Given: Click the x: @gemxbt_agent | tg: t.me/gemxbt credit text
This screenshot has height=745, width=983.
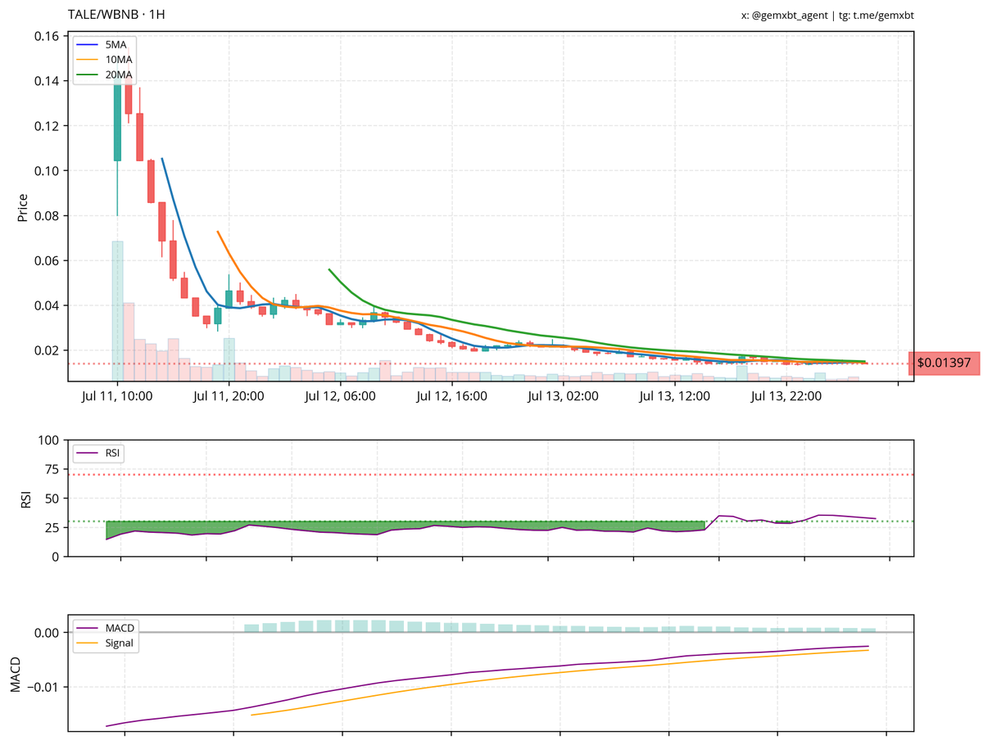Looking at the screenshot, I should 827,16.
